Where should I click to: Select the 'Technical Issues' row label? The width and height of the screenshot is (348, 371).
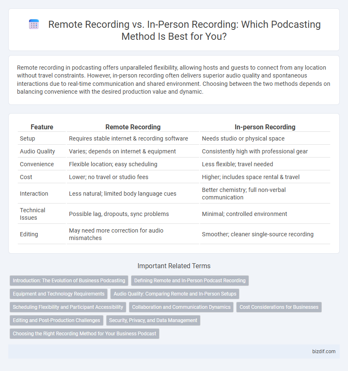pyautogui.click(x=33, y=213)
